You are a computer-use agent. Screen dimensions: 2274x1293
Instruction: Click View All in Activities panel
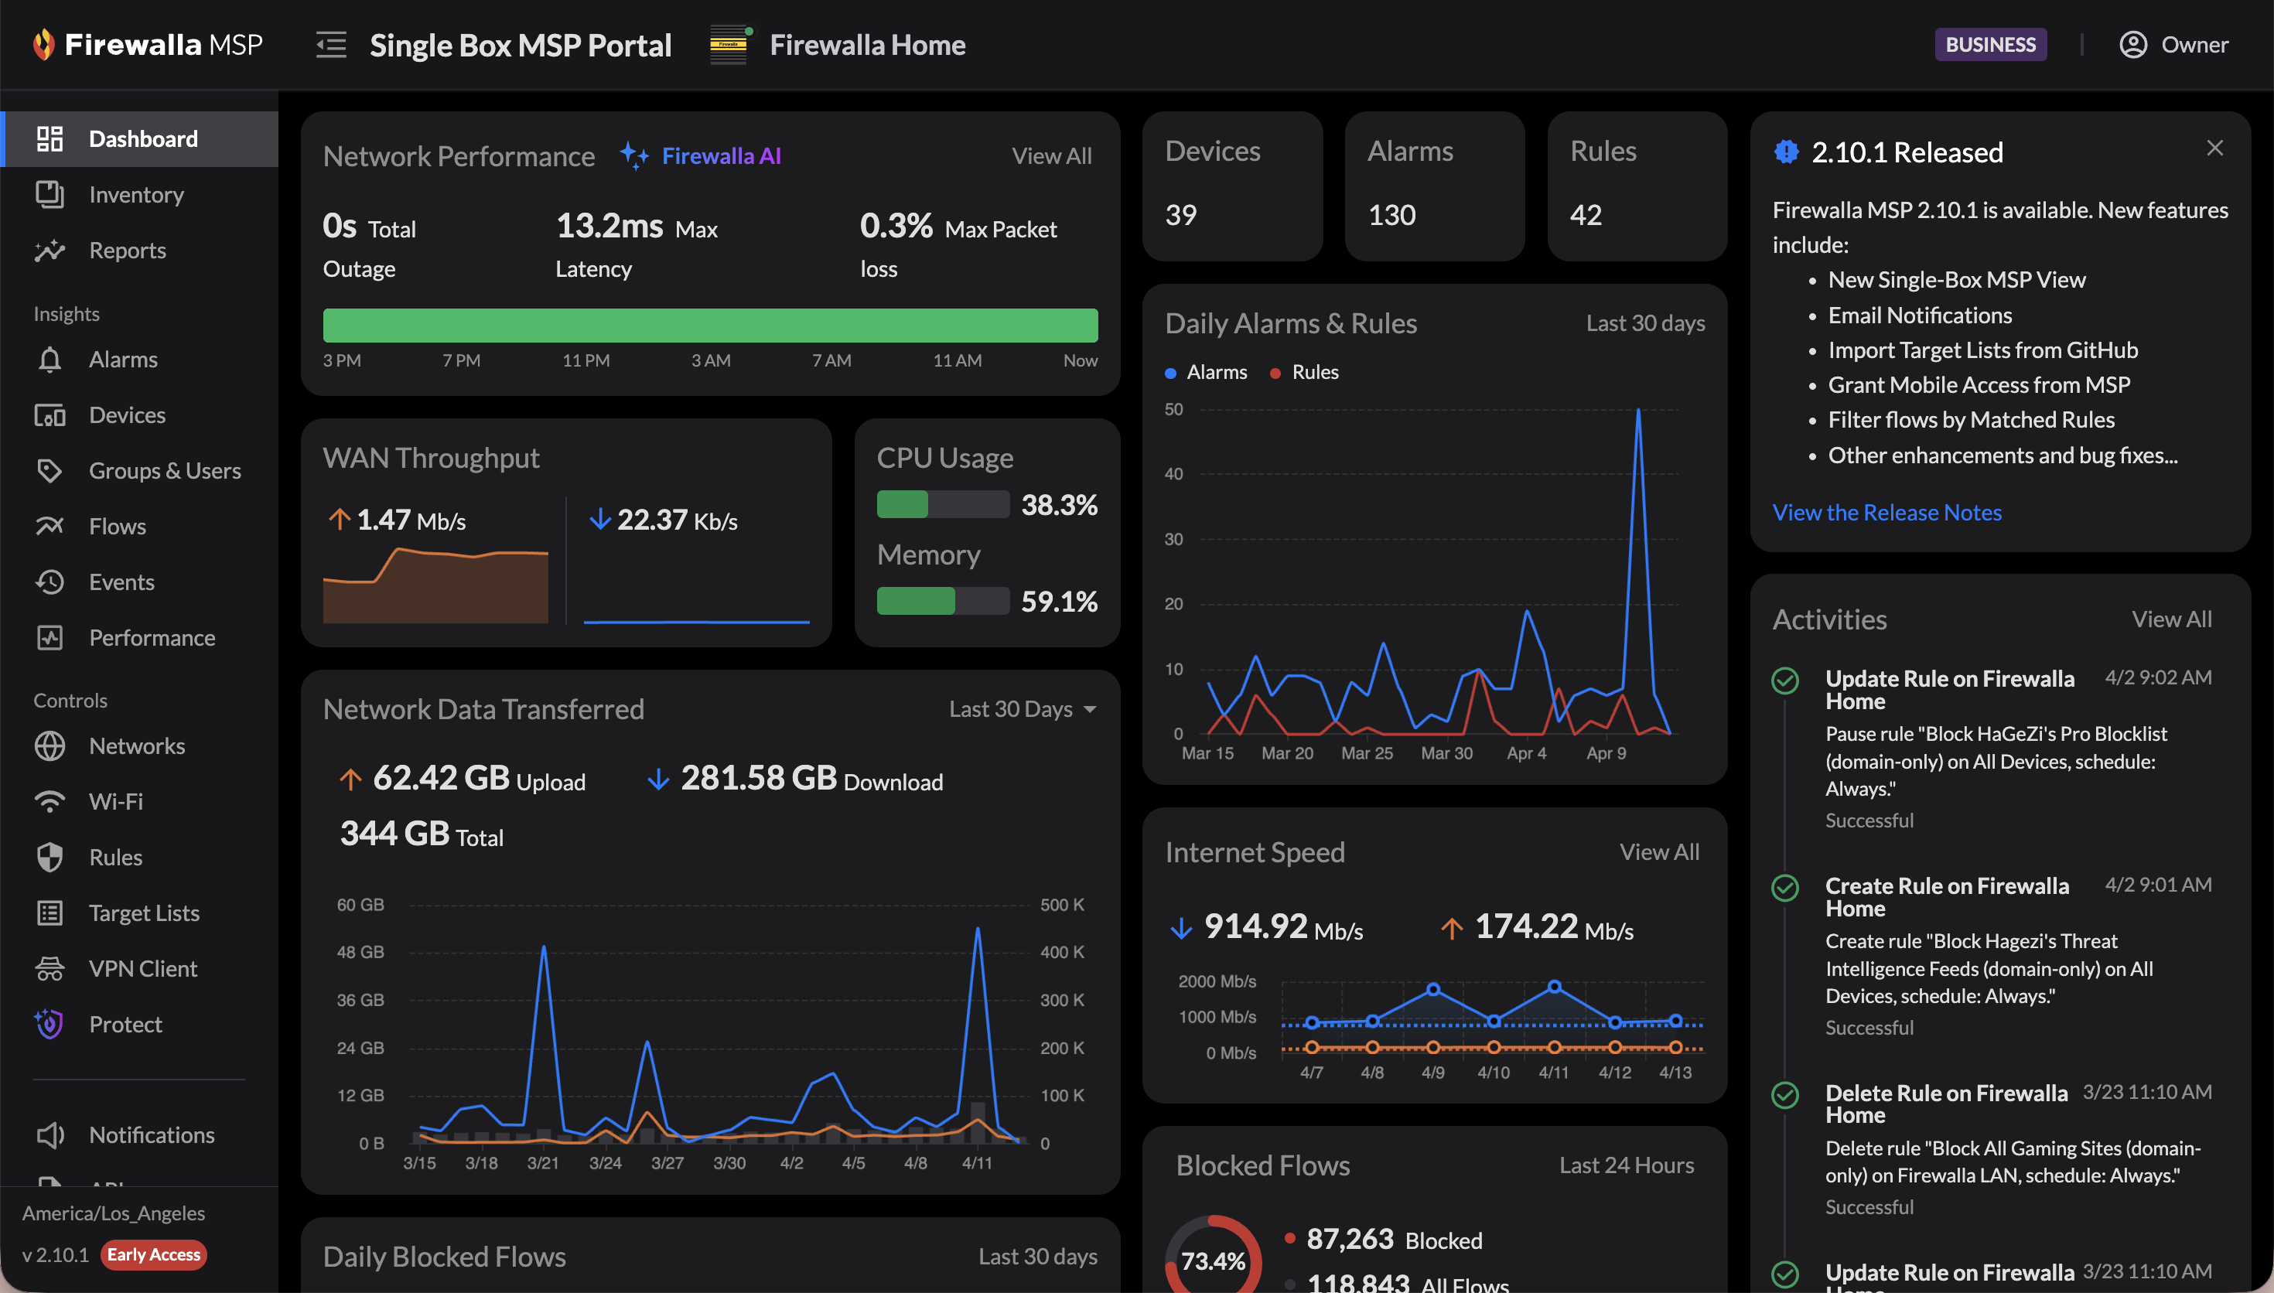click(x=2171, y=619)
